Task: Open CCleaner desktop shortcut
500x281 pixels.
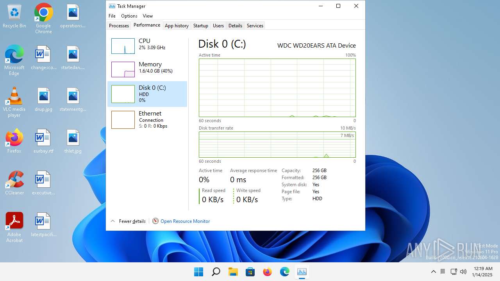Action: tap(14, 183)
